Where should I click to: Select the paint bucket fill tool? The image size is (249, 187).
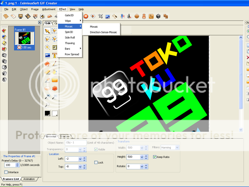click(54, 72)
